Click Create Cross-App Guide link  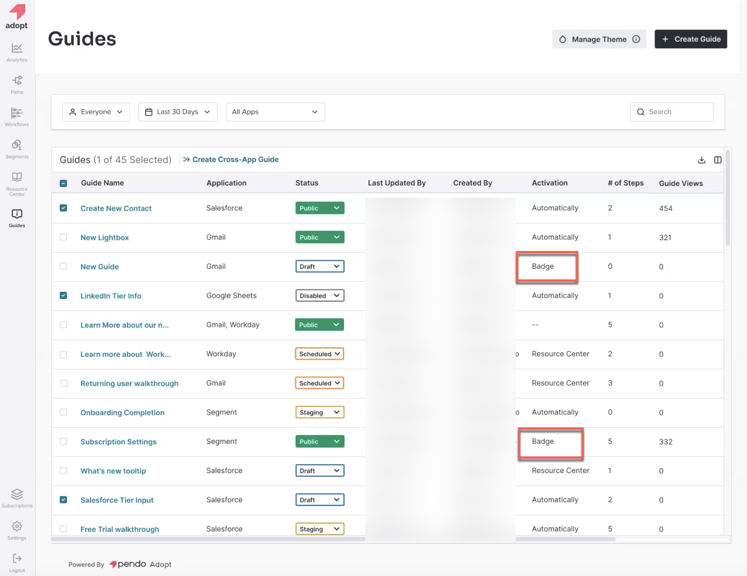pos(231,160)
